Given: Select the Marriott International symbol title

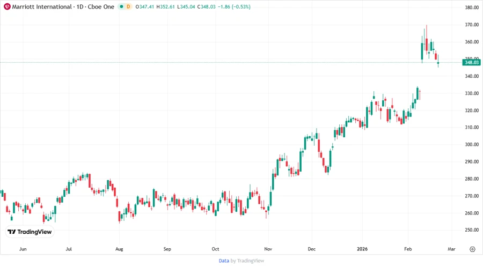Looking at the screenshot, I should coord(41,6).
